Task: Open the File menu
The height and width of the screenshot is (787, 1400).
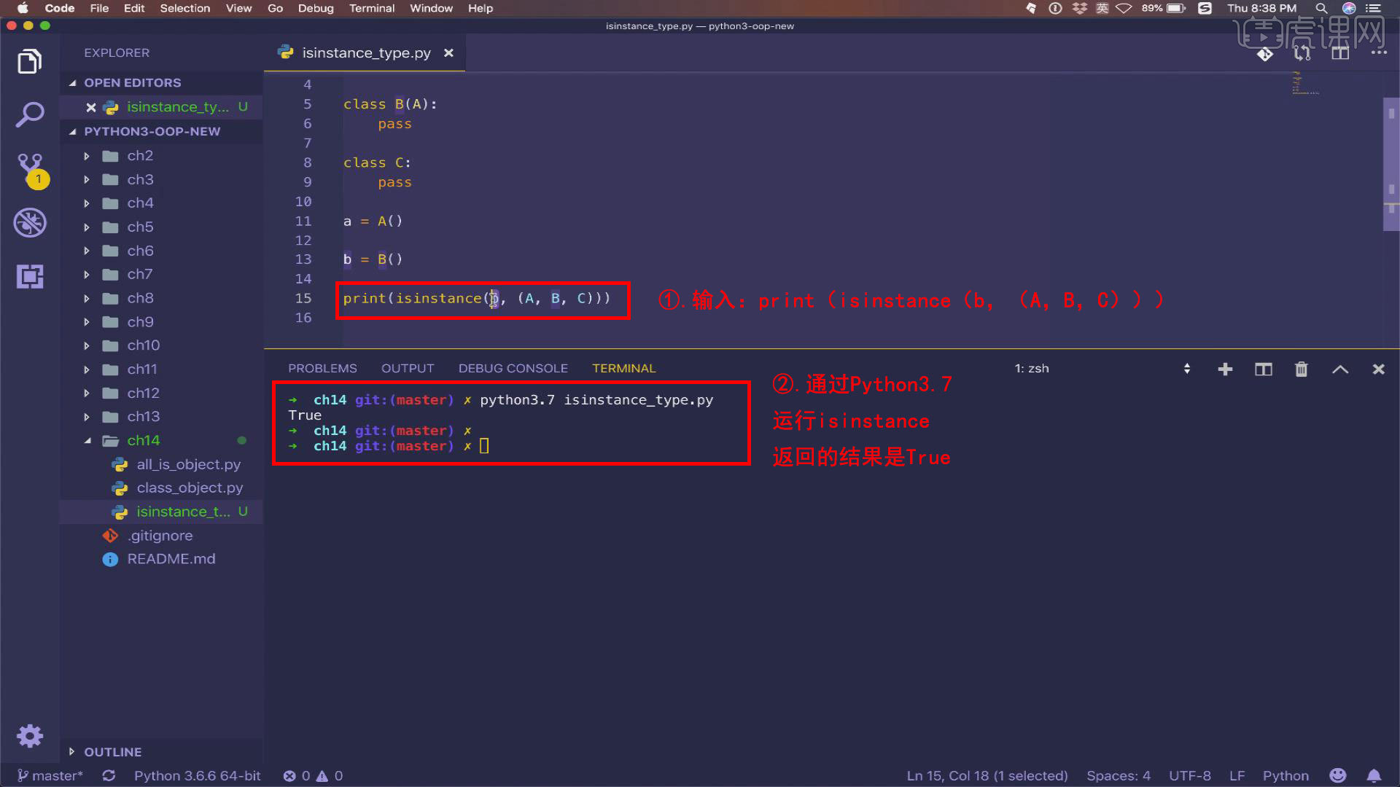Action: click(99, 8)
